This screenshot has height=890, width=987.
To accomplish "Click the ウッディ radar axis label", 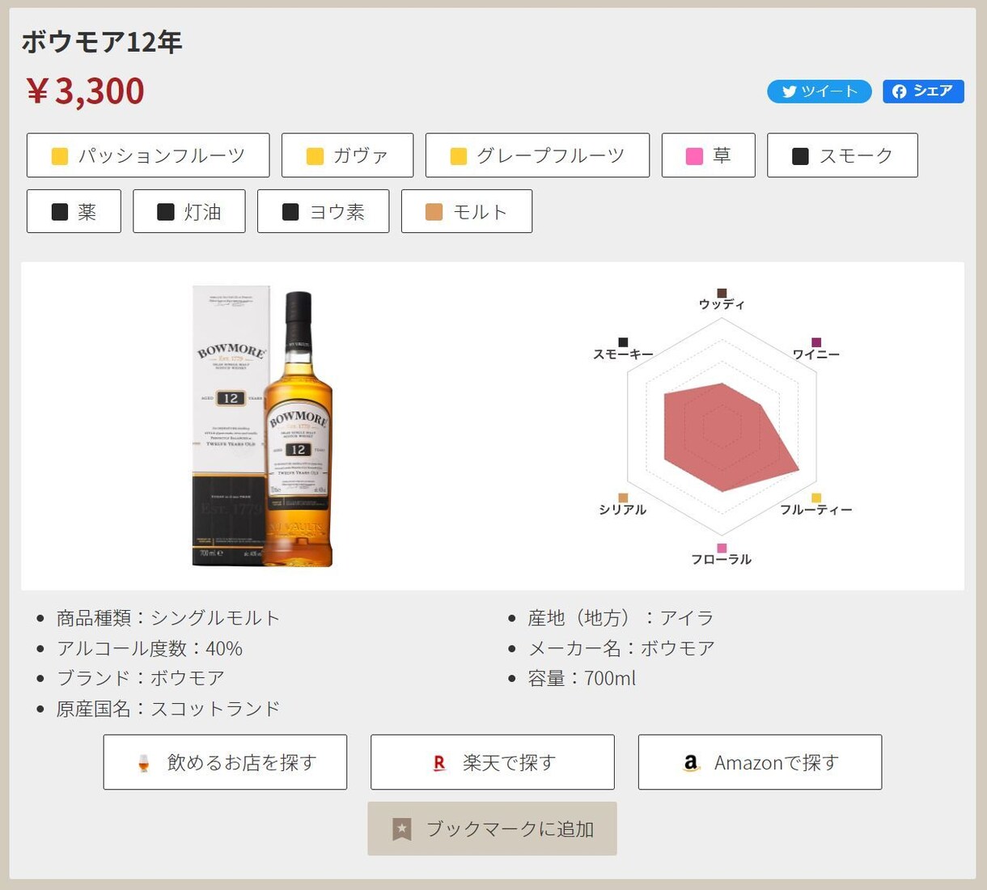I will tap(722, 304).
